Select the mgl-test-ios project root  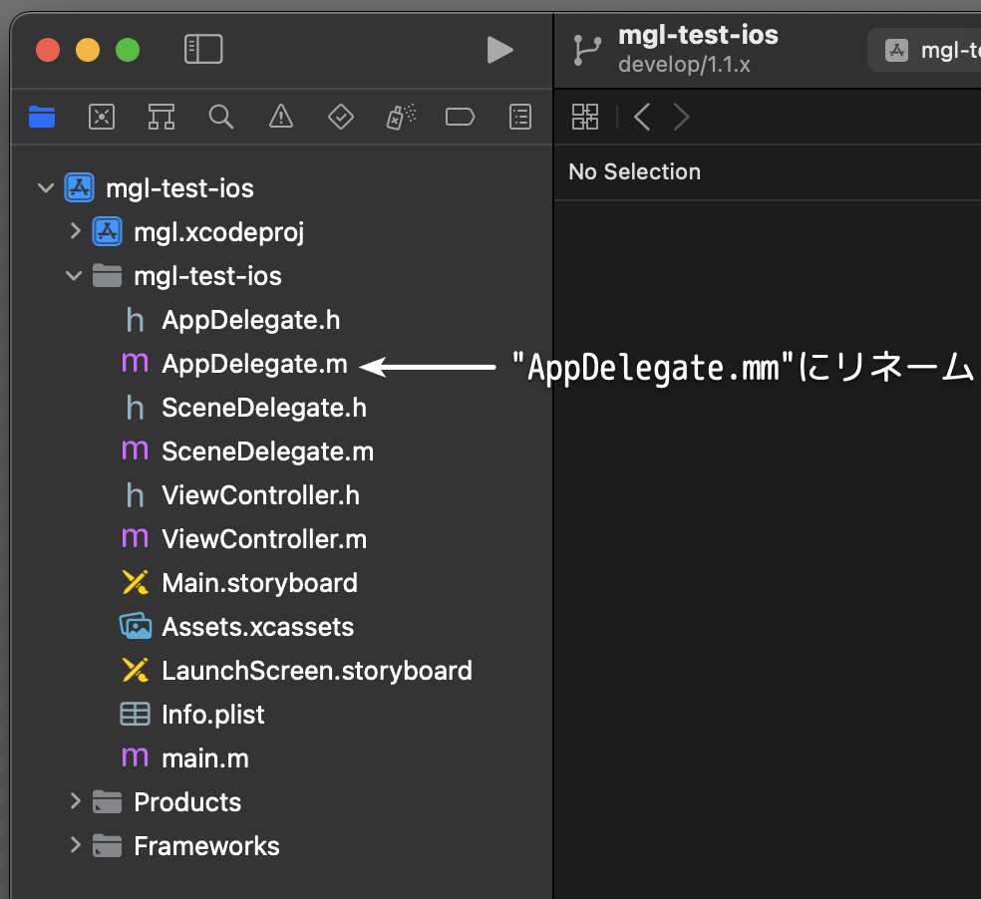179,188
